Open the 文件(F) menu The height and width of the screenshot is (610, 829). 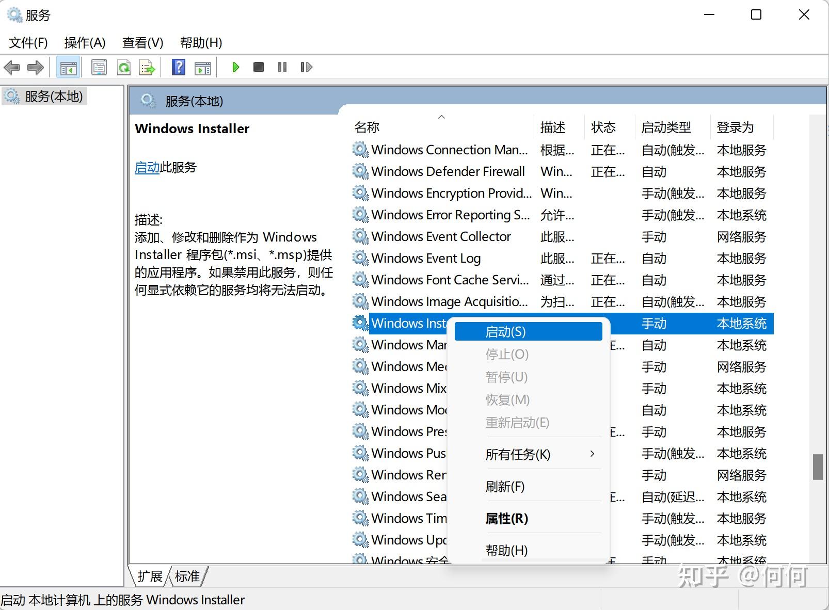[x=28, y=42]
